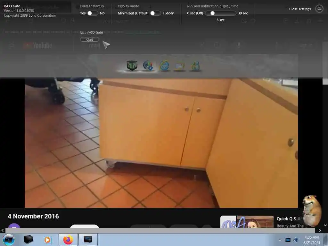328x246 pixels.
Task: Switch to Firefox in the taskbar
Action: [68, 240]
